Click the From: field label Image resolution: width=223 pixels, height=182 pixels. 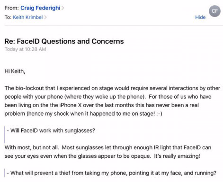12,8
